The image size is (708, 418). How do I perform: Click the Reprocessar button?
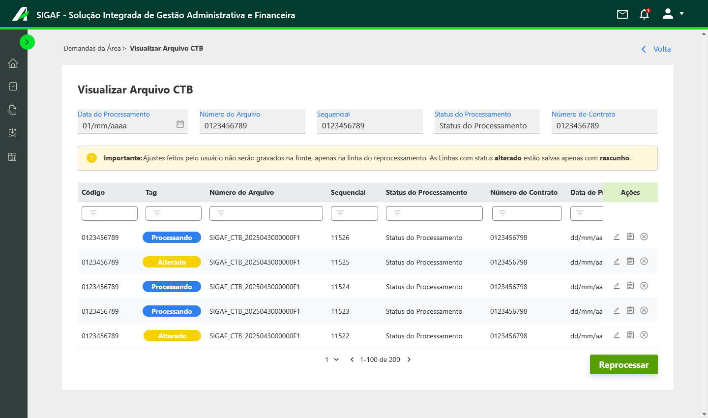click(624, 364)
